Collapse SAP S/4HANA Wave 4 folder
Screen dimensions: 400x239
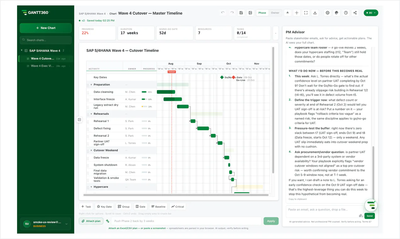(22, 50)
